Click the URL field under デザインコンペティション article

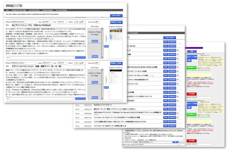(42, 99)
